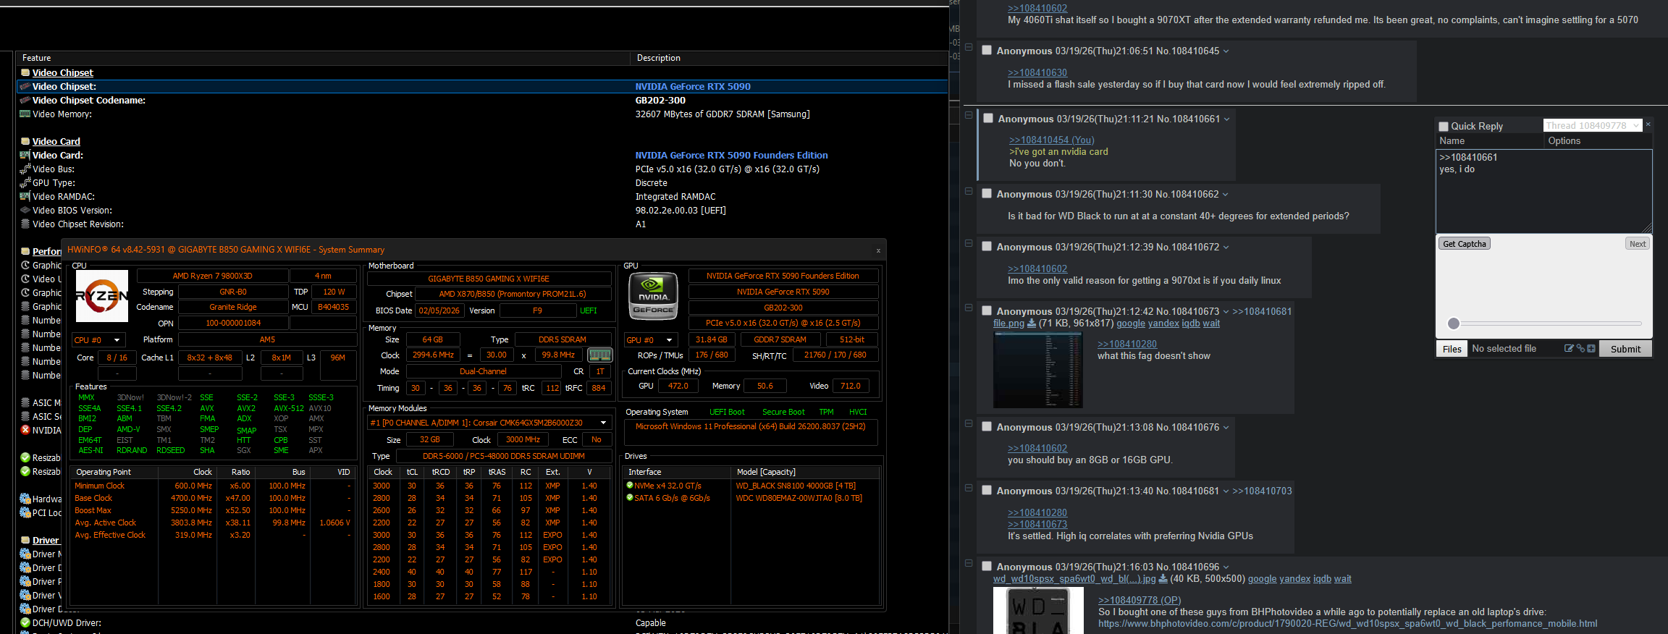Click the Feature column header

[324, 58]
